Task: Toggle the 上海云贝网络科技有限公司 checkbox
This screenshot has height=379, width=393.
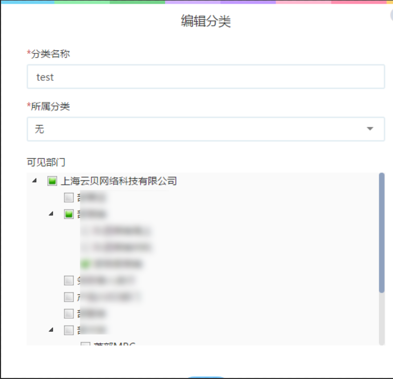Action: (52, 181)
